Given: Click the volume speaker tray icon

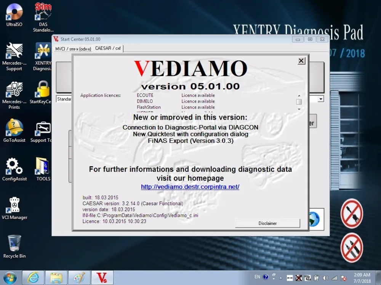Looking at the screenshot, I should pyautogui.click(x=325, y=278).
